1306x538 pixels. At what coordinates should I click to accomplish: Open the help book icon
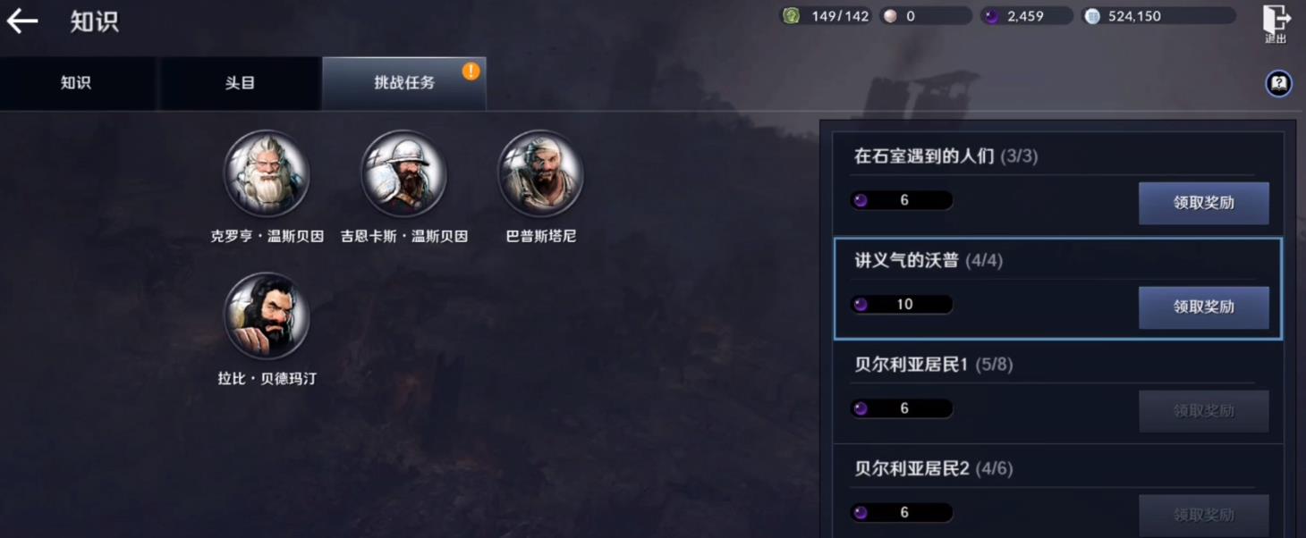point(1278,83)
